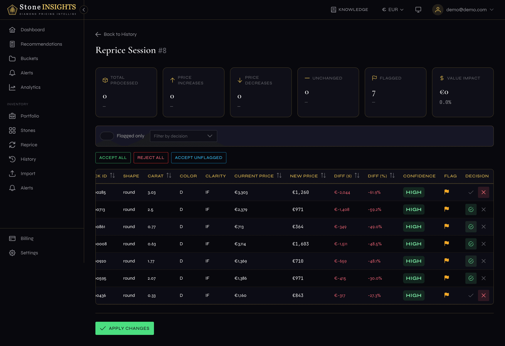Open the EUR currency selector
Screen dimensions: 505x346
[393, 10]
